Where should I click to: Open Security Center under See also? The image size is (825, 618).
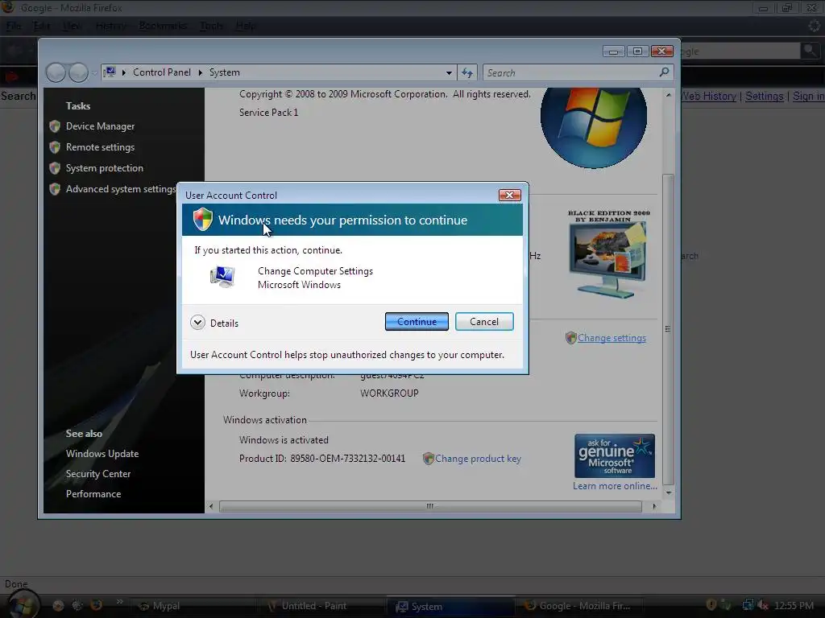[x=97, y=473]
